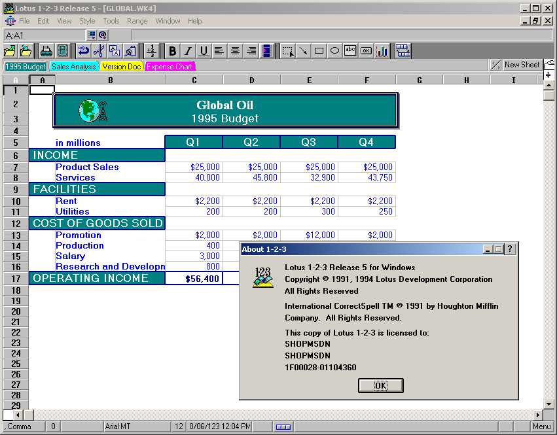Click the Copy SmartIcon
Screen dimensions: 557x435
[x=115, y=51]
